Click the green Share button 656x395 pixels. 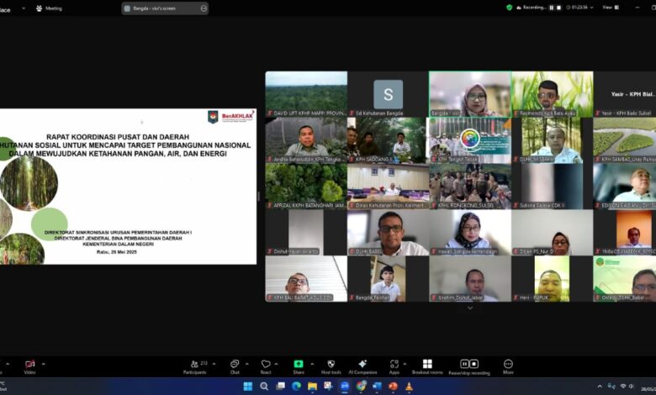click(x=299, y=365)
